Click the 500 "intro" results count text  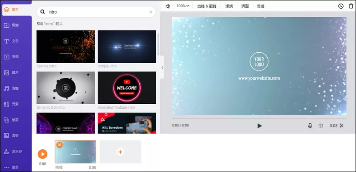tap(50, 24)
